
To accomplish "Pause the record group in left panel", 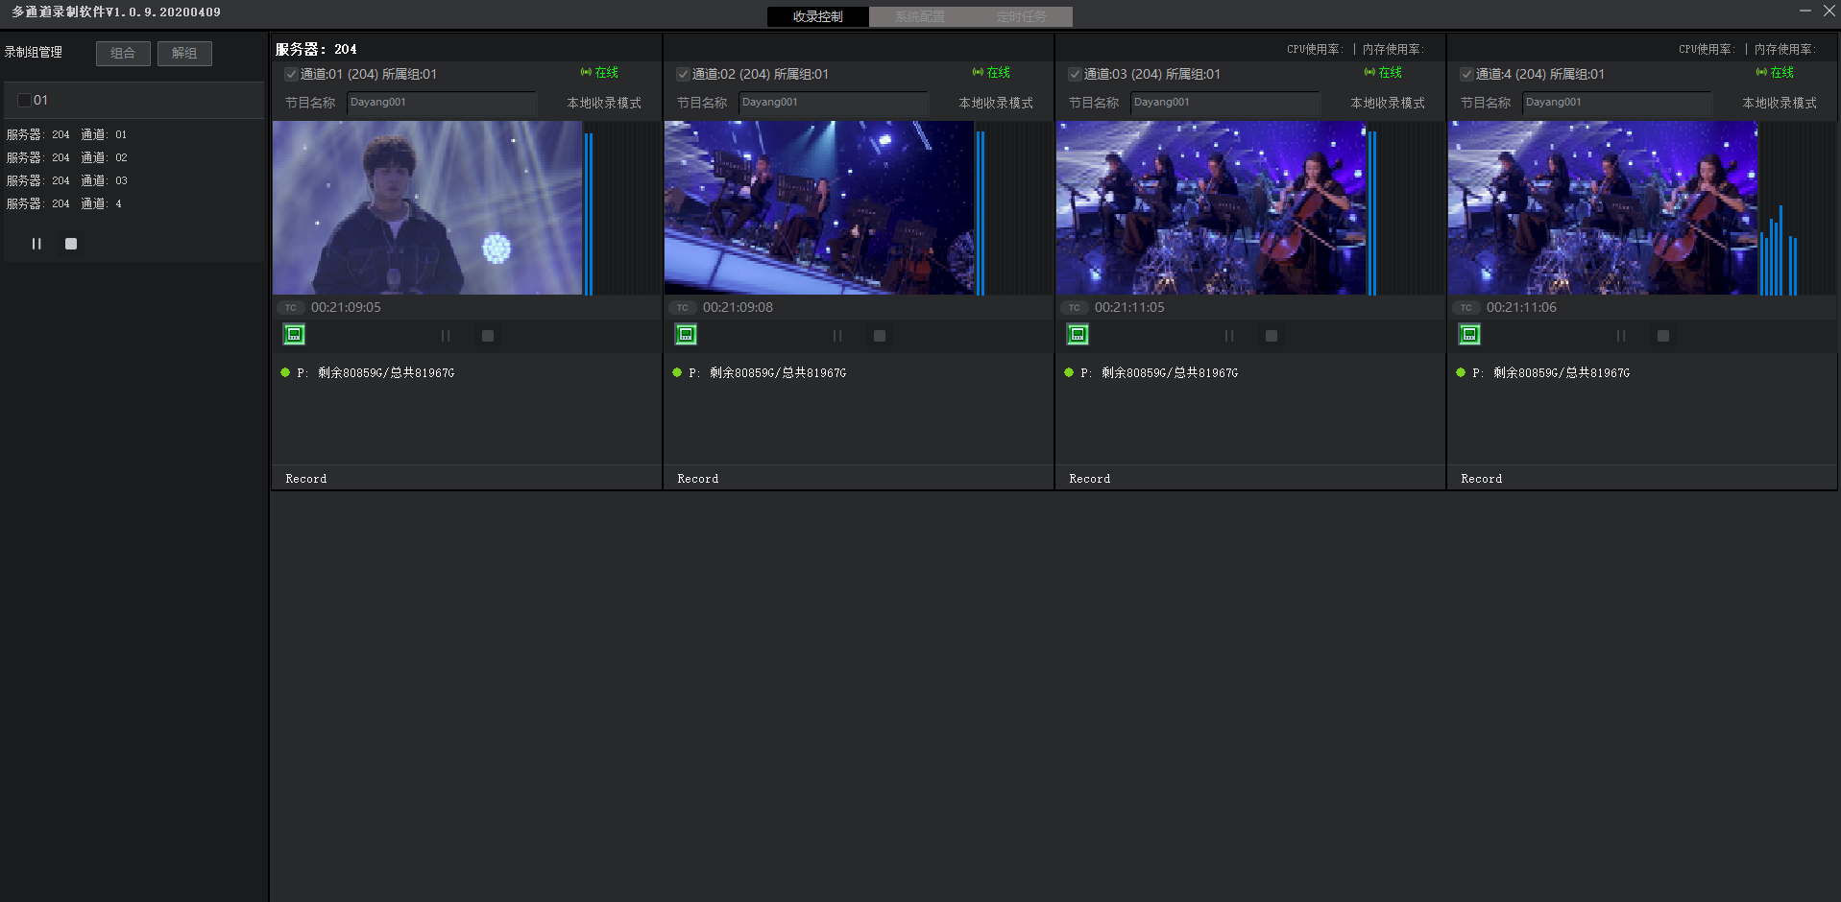I will pos(36,244).
